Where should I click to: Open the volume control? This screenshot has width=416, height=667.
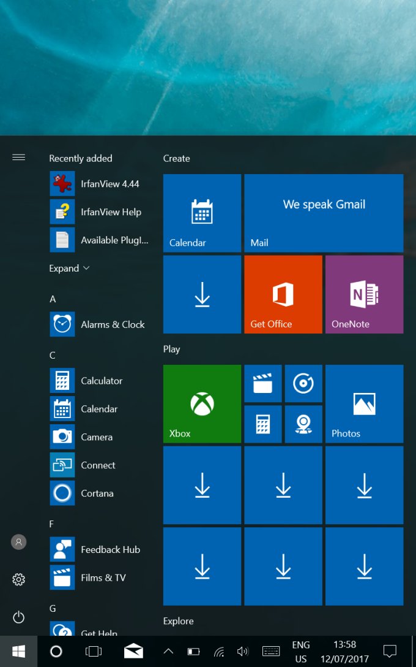(243, 651)
